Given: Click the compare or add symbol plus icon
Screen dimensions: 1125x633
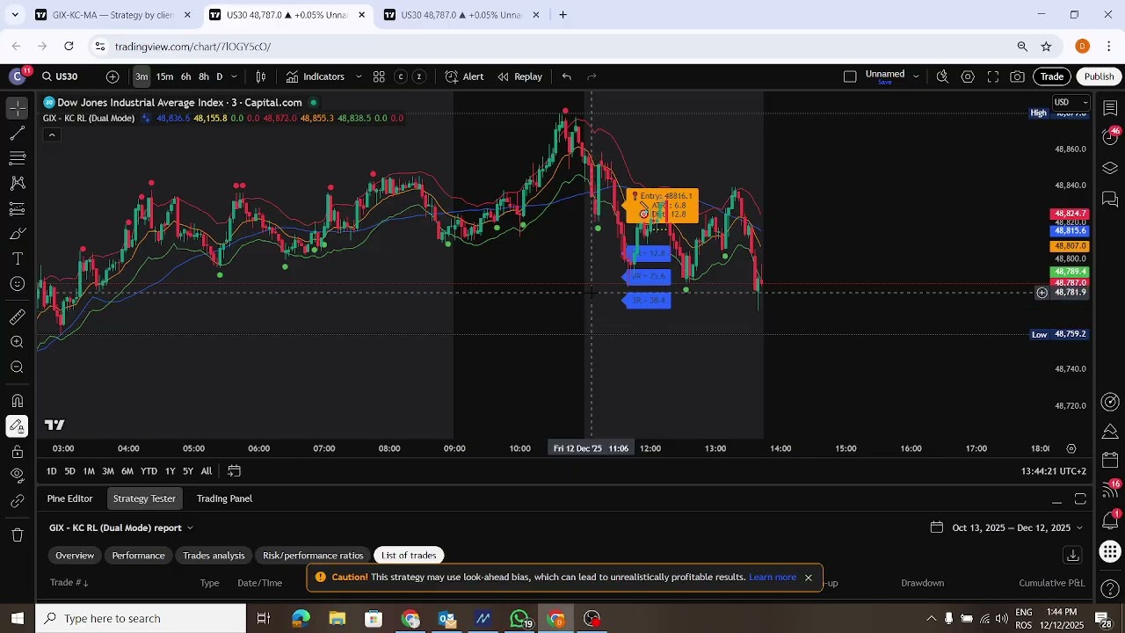Looking at the screenshot, I should tap(112, 76).
